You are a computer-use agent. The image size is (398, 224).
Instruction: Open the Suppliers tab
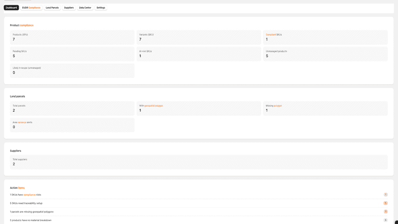point(69,8)
